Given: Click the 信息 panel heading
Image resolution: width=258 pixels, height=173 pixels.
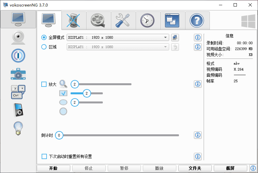Looking at the screenshot, I should point(230,36).
